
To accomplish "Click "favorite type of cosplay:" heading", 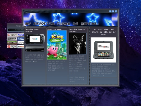I will [x=77, y=30].
